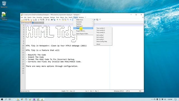The width and height of the screenshot is (179, 101).
Task: Open the Search menu
Action: [x=29, y=17]
